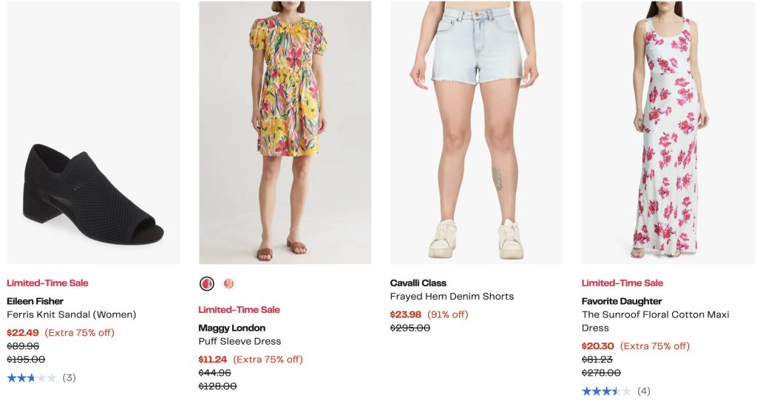Click the (4) review count for maxi dress

tap(644, 391)
